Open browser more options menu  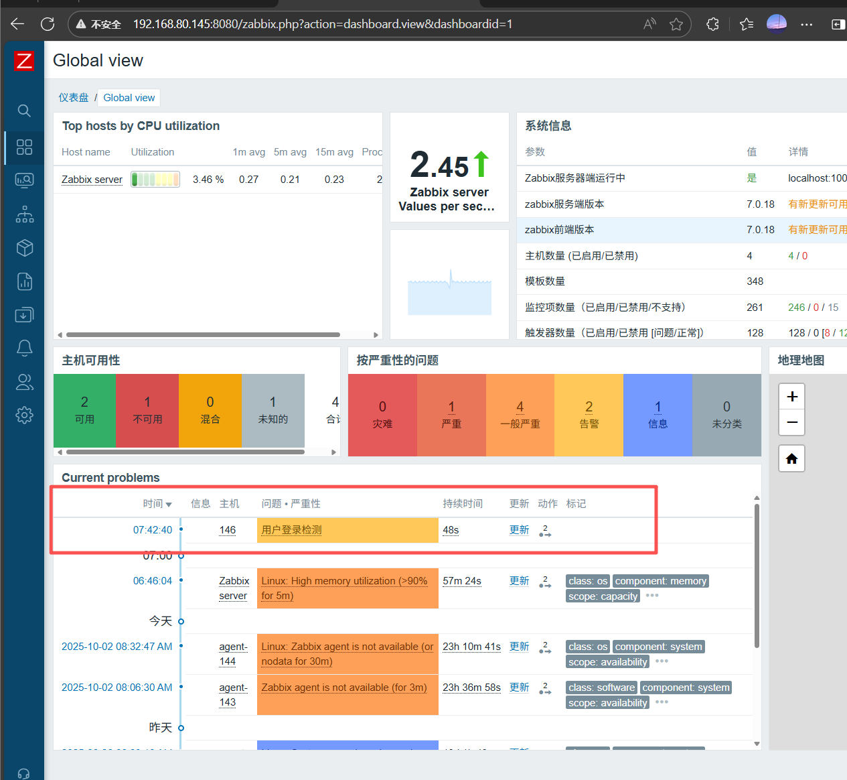click(807, 24)
